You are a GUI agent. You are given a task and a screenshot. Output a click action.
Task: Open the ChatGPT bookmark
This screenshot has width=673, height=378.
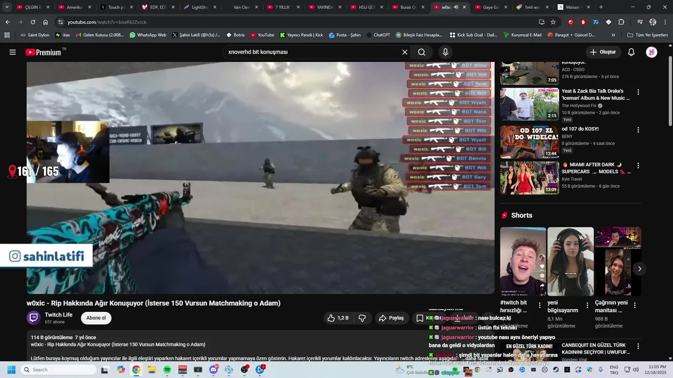coord(378,35)
